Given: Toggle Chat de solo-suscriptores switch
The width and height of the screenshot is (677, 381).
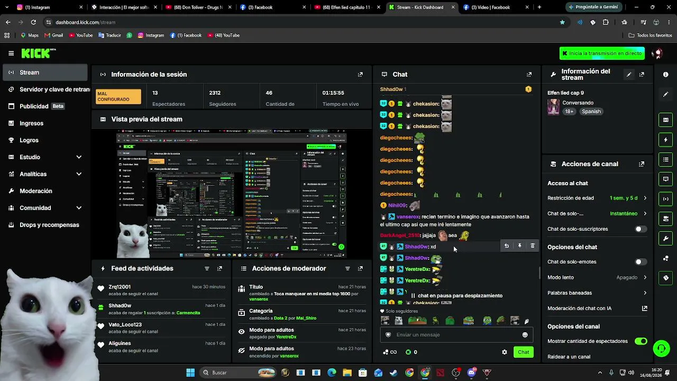Looking at the screenshot, I should pos(641,229).
